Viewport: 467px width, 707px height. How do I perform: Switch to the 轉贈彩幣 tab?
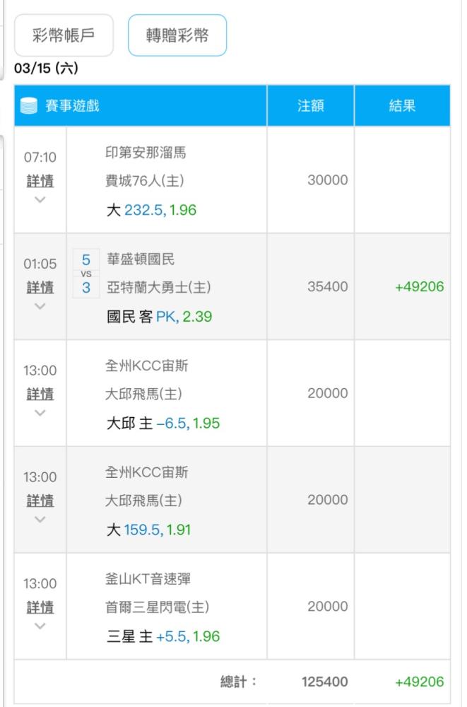(177, 35)
